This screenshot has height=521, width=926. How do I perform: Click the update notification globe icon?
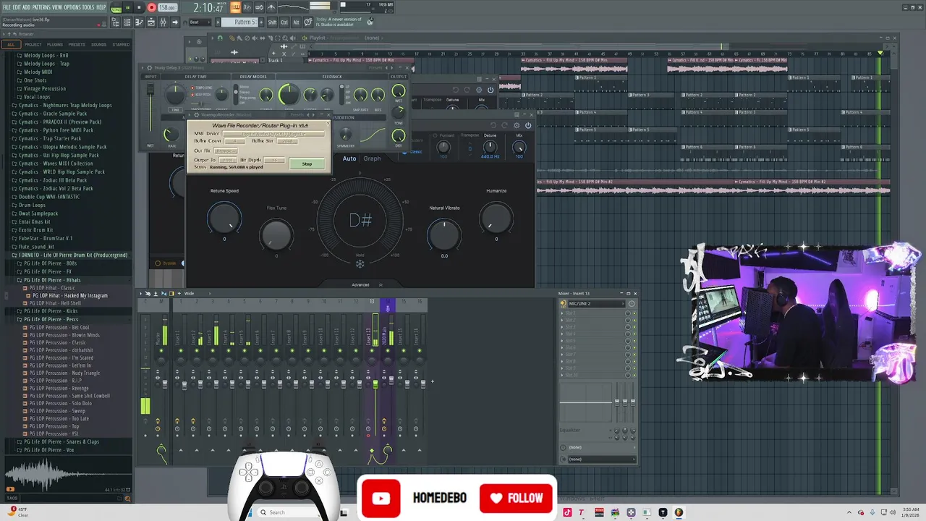click(x=370, y=22)
